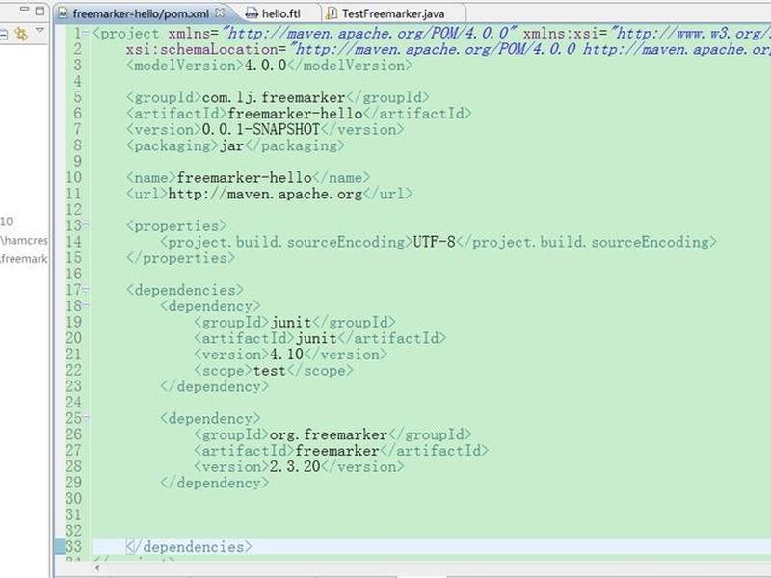The width and height of the screenshot is (771, 578).
Task: Click the scope value test
Action: tap(270, 371)
